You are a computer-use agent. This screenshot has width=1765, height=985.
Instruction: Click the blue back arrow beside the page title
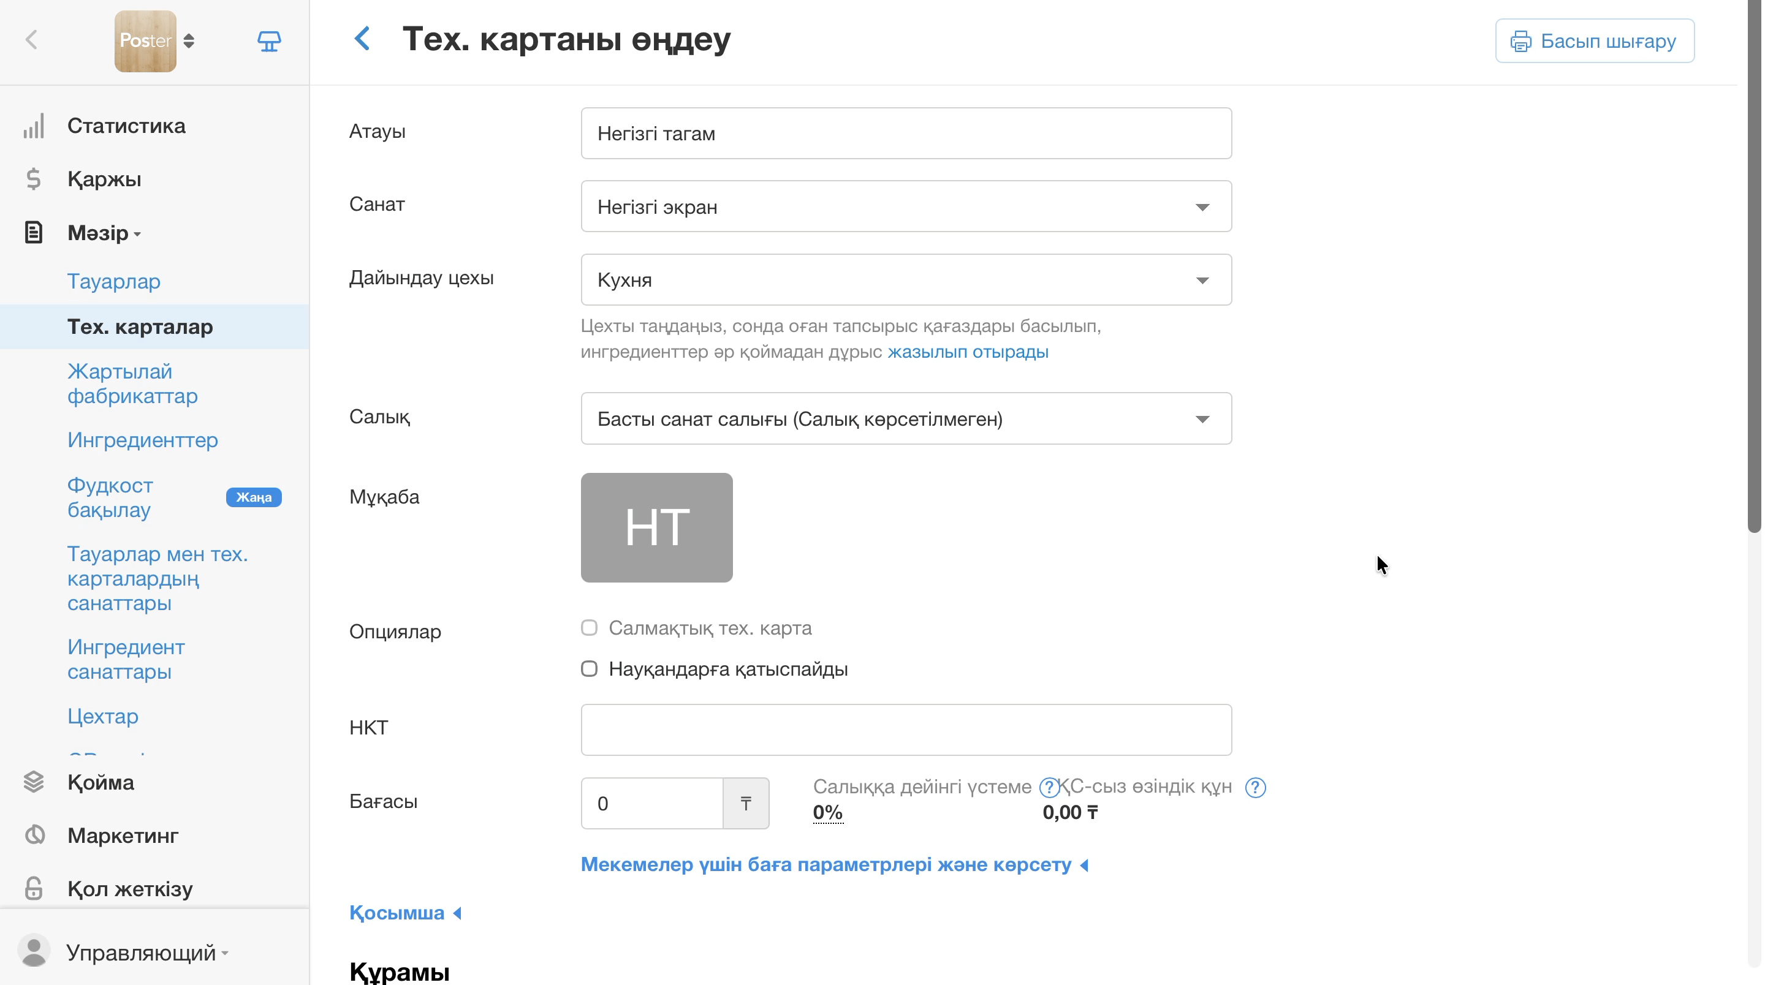362,39
